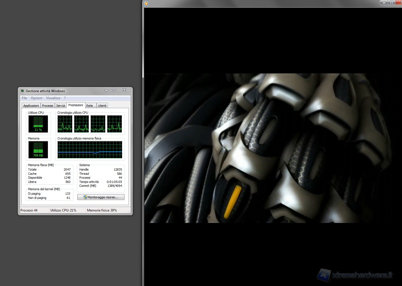Minimize the Gestione attività Windows window
This screenshot has width=402, height=286.
(x=106, y=90)
